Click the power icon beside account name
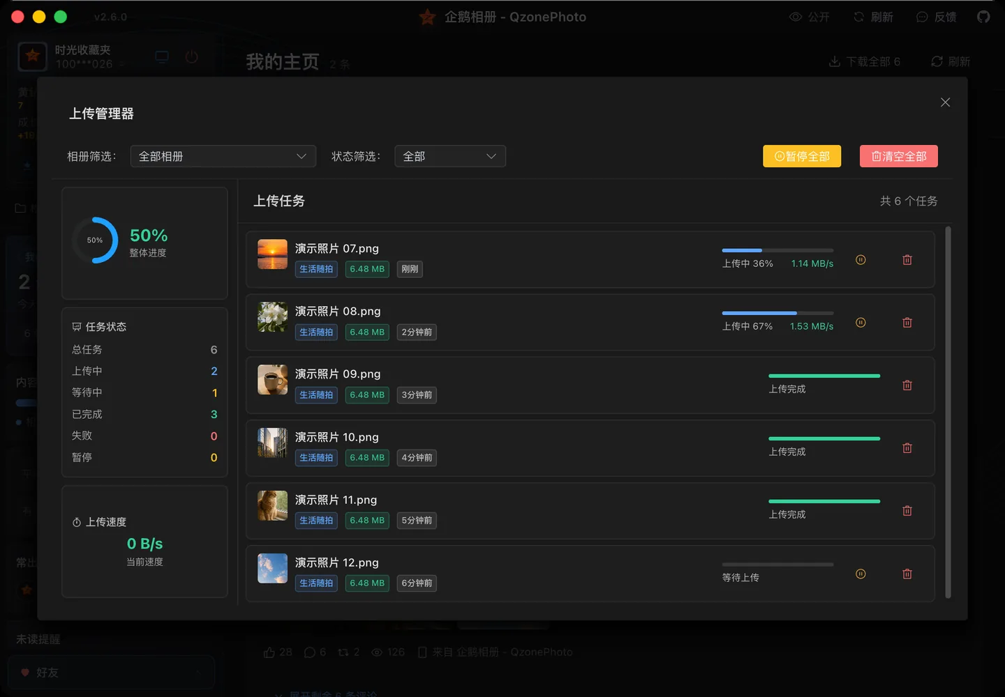 click(x=192, y=57)
